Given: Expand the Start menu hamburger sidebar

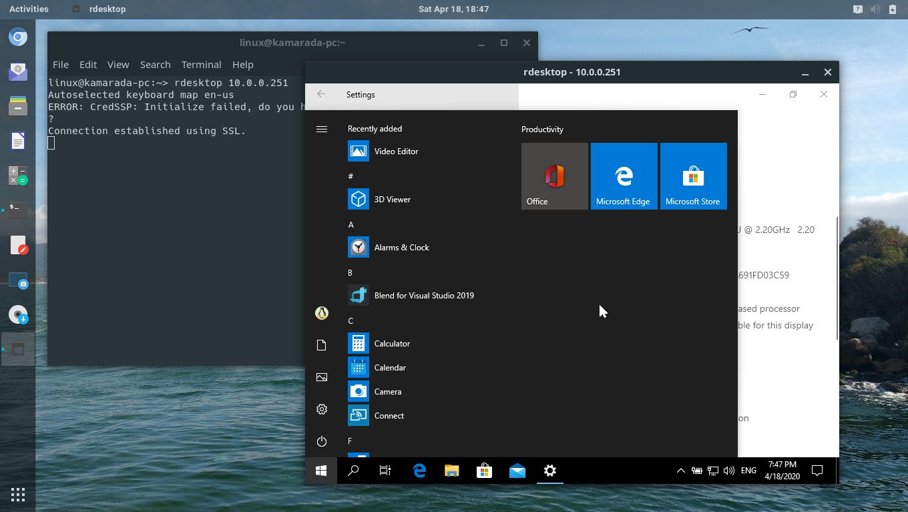Looking at the screenshot, I should (322, 129).
